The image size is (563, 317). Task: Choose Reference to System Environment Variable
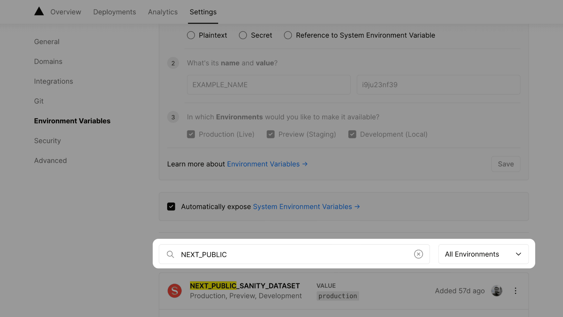click(x=288, y=35)
